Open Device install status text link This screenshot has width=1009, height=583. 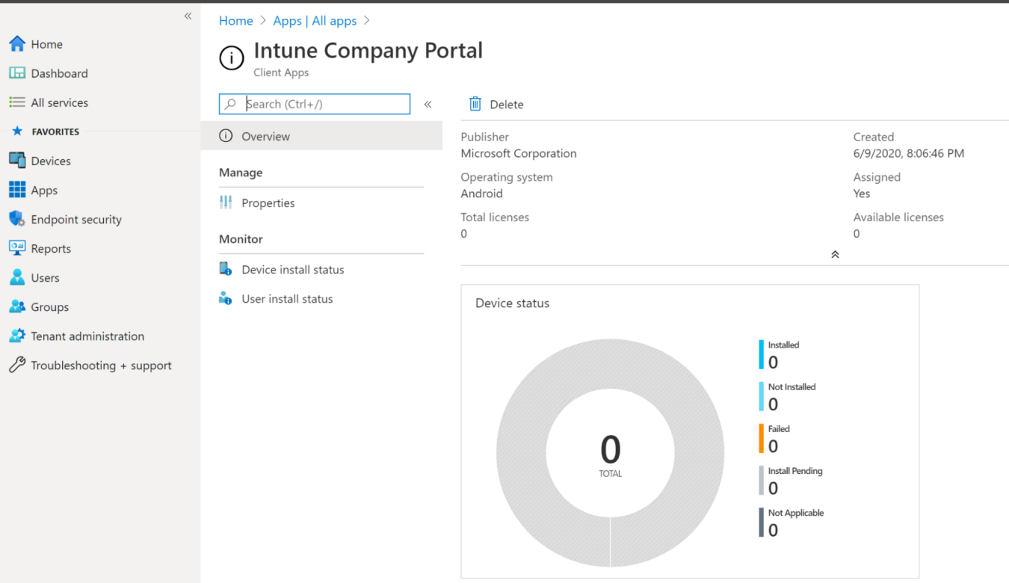click(293, 269)
